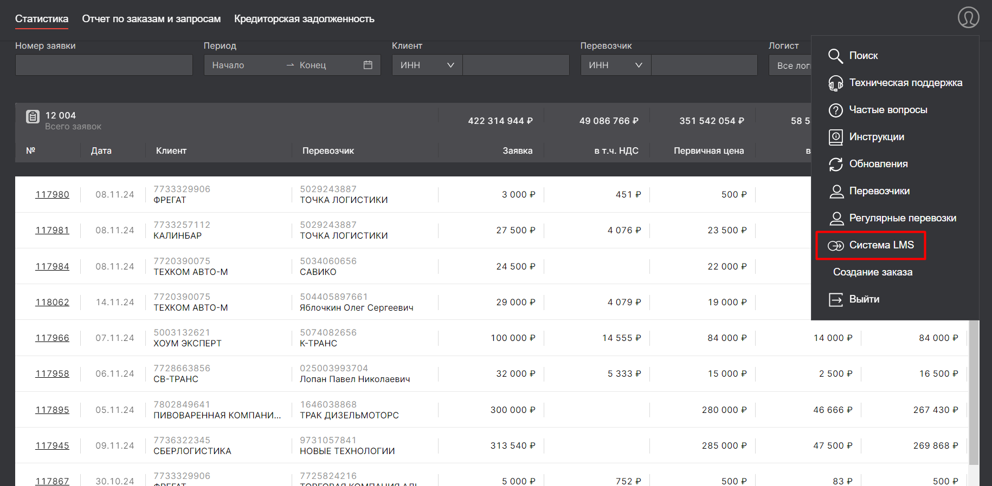Choose Инструкции from the menu
This screenshot has width=992, height=486.
click(x=877, y=137)
